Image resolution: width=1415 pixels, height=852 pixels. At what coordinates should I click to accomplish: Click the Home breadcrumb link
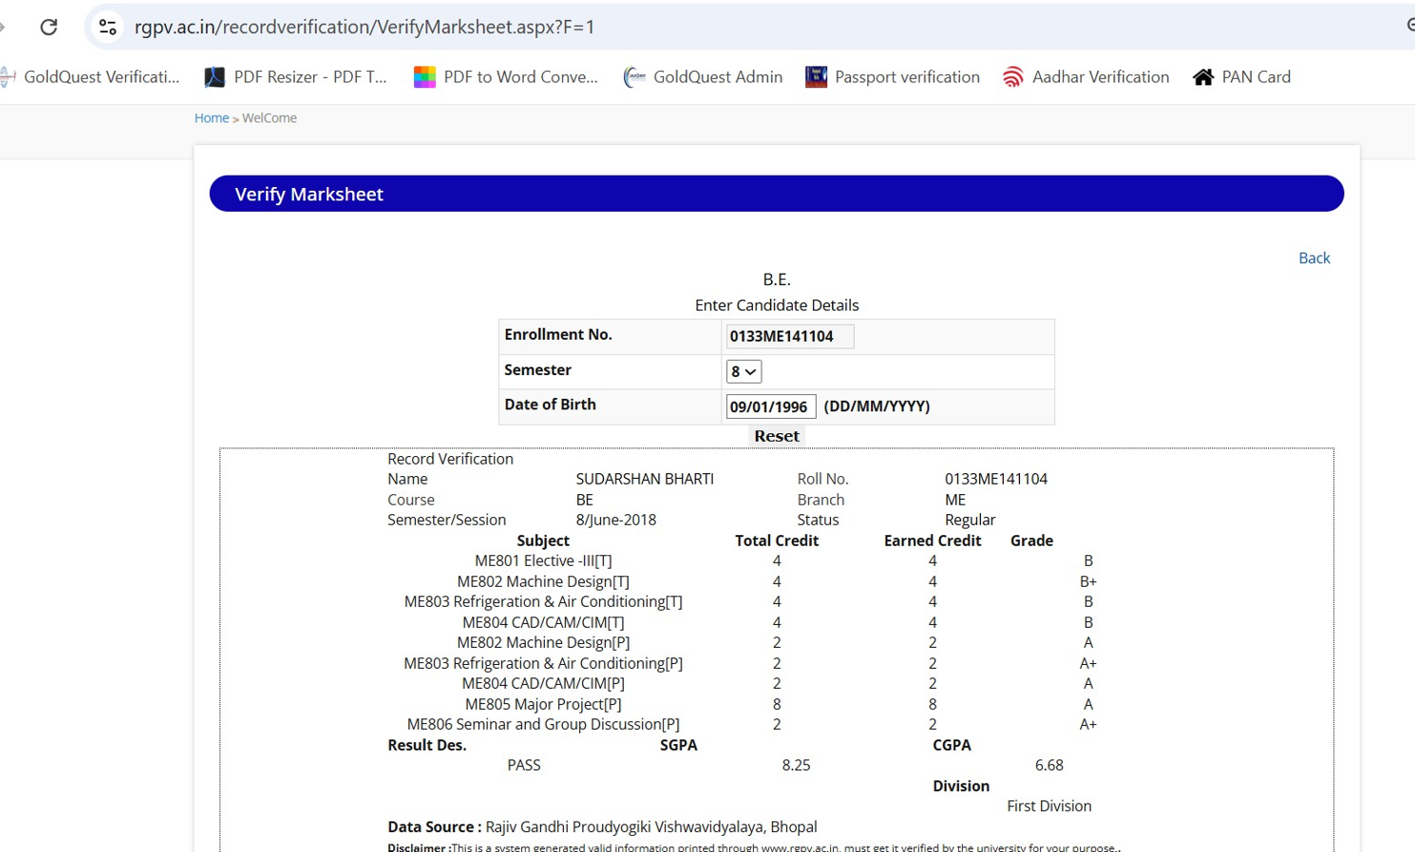pos(211,118)
